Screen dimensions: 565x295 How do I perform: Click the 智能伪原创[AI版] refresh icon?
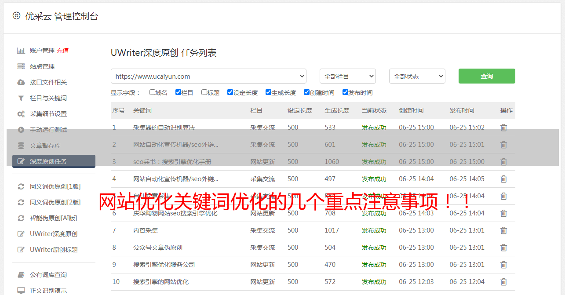(x=21, y=218)
